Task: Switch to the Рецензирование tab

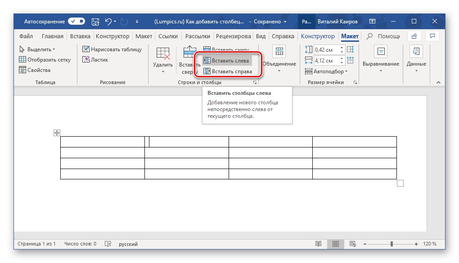Action: pyautogui.click(x=233, y=36)
